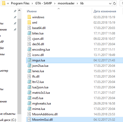Select the base64.dll file icon
The width and height of the screenshot is (123, 122).
29,28
